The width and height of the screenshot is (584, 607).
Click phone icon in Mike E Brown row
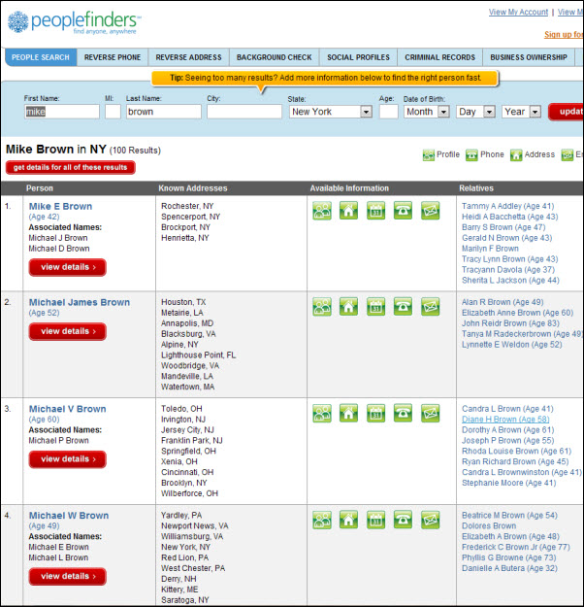(x=403, y=211)
